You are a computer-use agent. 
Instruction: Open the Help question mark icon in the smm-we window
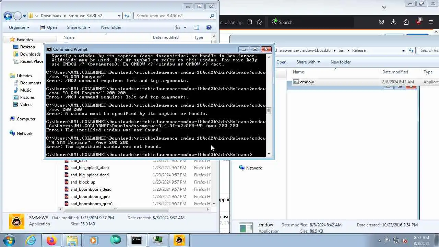point(209,27)
